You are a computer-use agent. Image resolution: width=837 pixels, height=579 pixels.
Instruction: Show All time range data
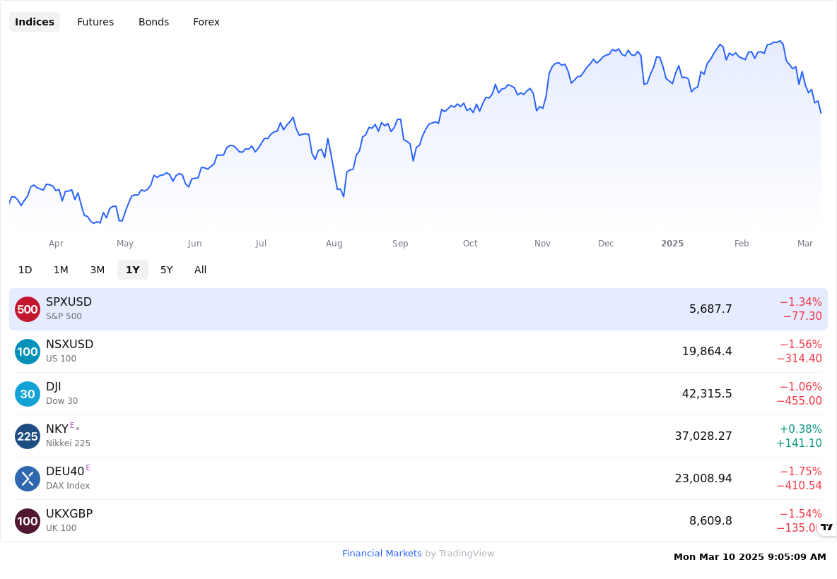click(200, 270)
